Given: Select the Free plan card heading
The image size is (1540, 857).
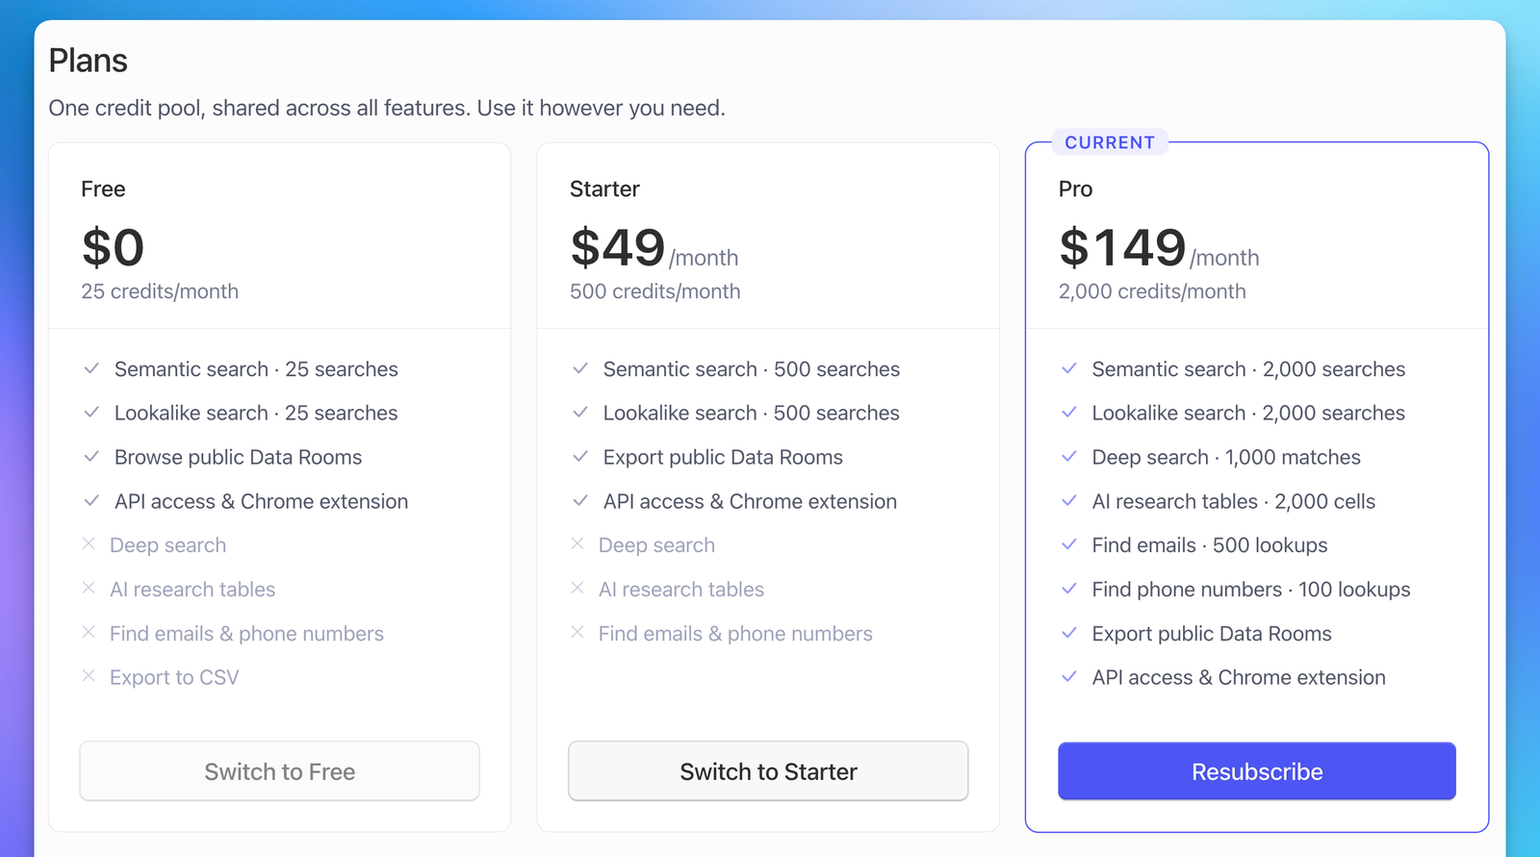Looking at the screenshot, I should [103, 189].
